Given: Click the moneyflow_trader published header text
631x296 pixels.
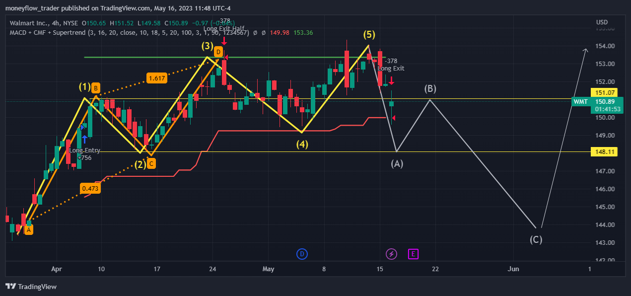Looking at the screenshot, I should click(x=118, y=8).
